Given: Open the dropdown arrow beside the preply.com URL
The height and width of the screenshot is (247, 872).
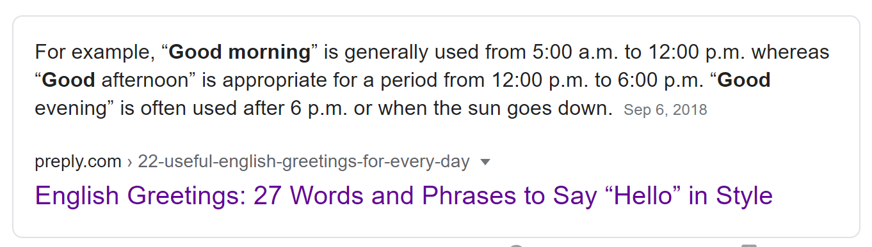Looking at the screenshot, I should [485, 162].
